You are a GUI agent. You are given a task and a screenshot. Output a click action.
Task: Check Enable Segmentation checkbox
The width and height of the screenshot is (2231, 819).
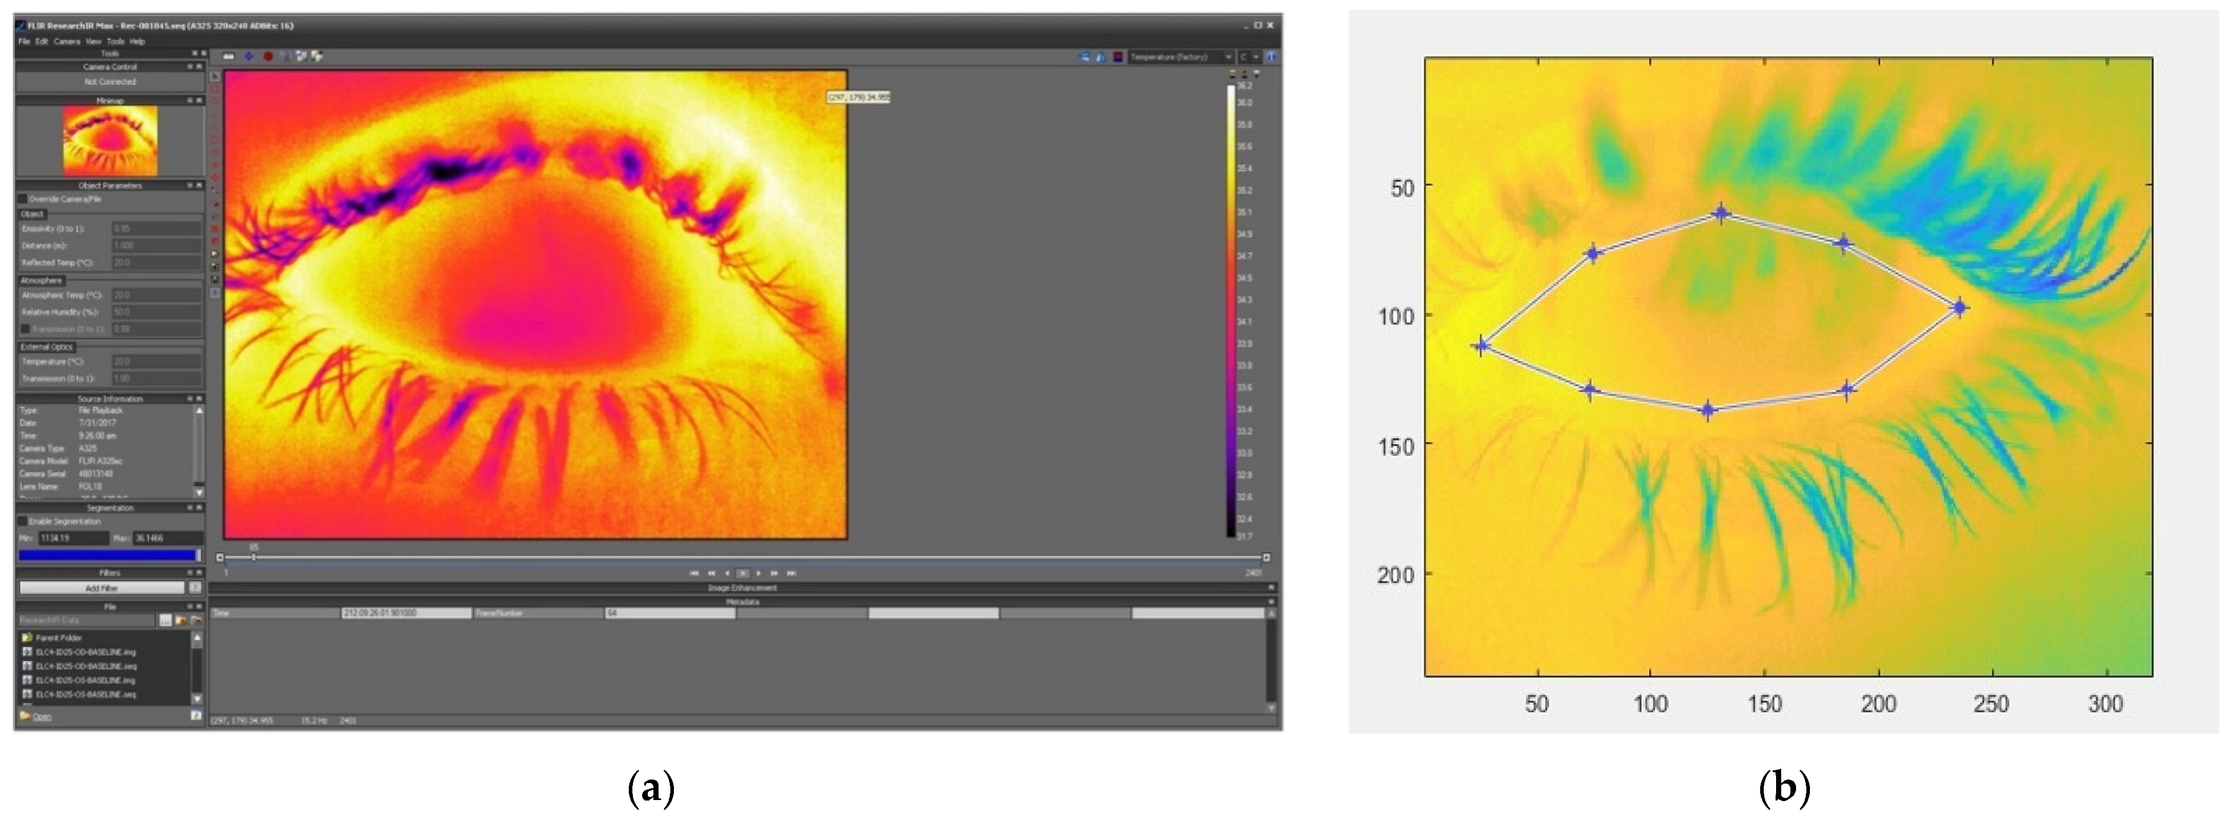(24, 521)
